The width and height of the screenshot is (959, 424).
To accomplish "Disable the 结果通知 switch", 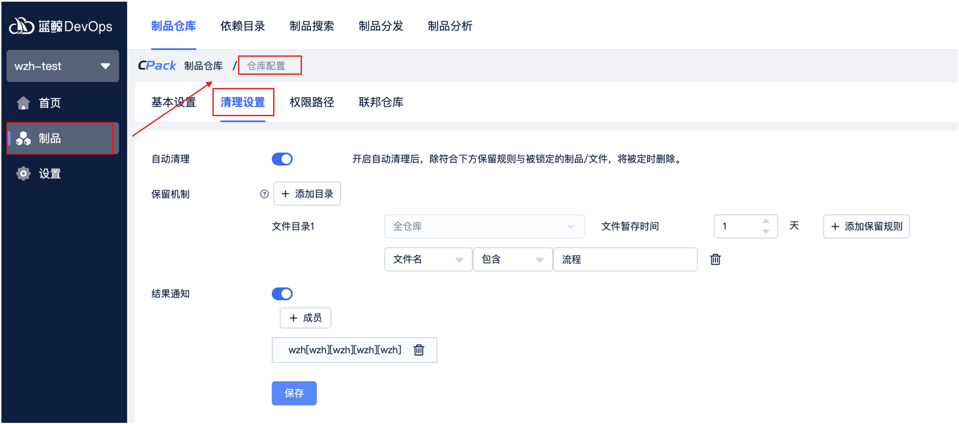I will 282,294.
